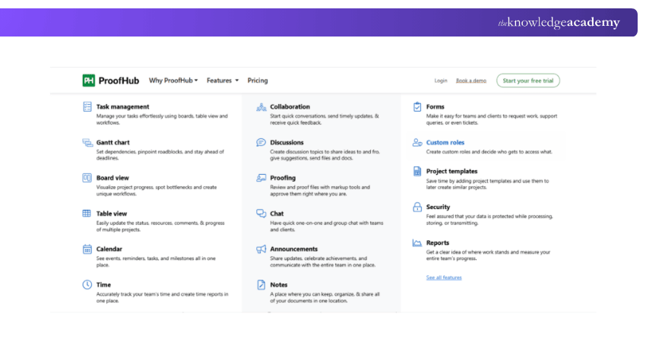Click the Custom roles user icon
Viewport: 646px width, 342px height.
pos(417,143)
